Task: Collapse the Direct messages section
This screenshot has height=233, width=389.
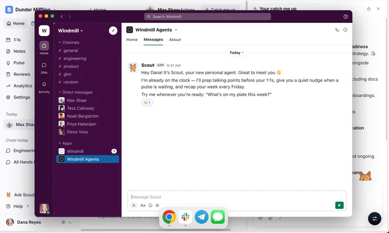Action: 76,93
